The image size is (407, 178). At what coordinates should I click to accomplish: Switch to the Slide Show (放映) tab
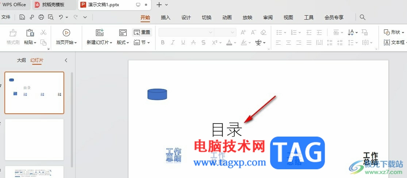pos(247,17)
